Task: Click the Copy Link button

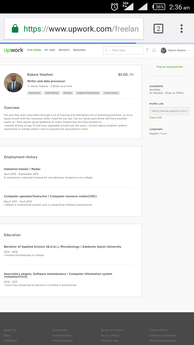Action: pyautogui.click(x=155, y=118)
